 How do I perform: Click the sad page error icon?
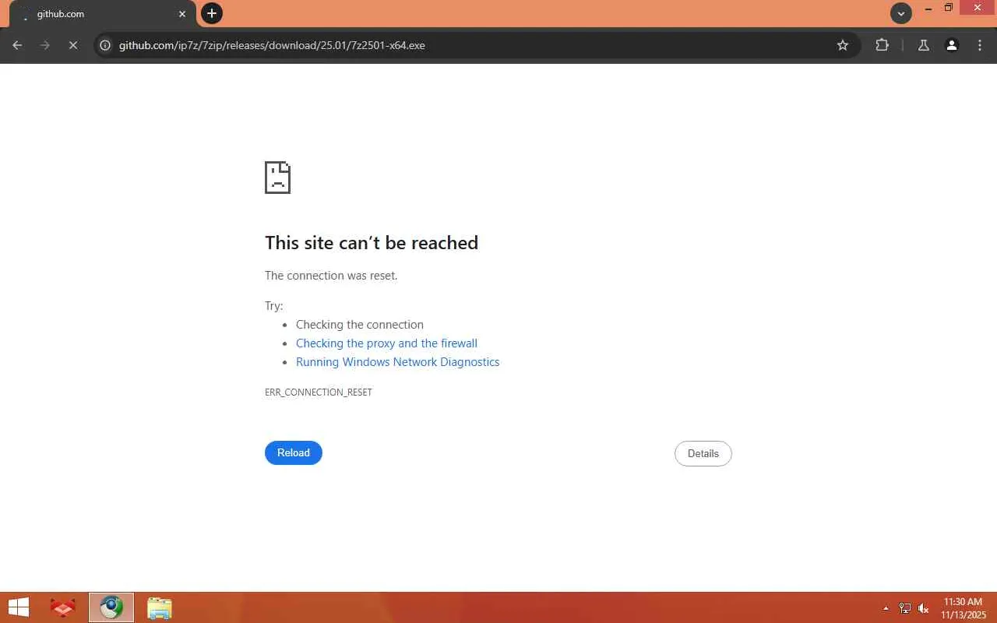point(277,178)
